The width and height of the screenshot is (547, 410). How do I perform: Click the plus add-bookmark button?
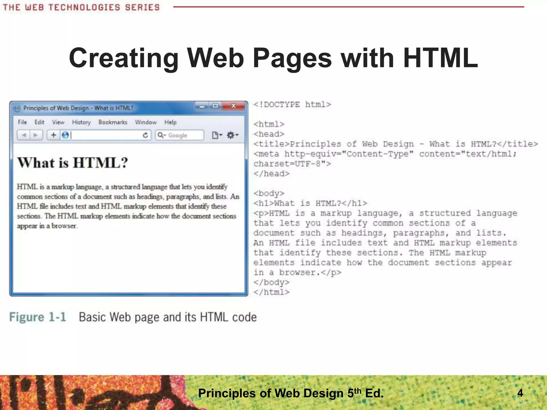click(53, 135)
